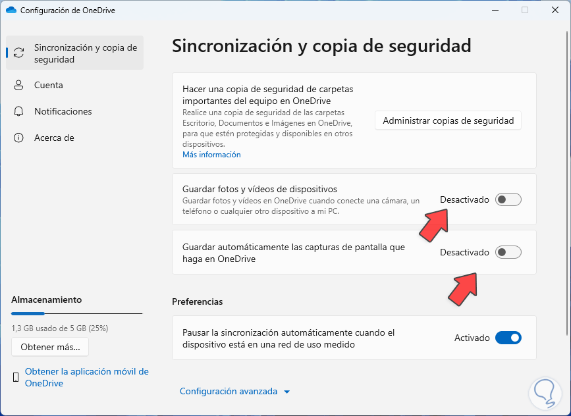Enable Guardar fotos y vídeos de dispositivos toggle

508,199
